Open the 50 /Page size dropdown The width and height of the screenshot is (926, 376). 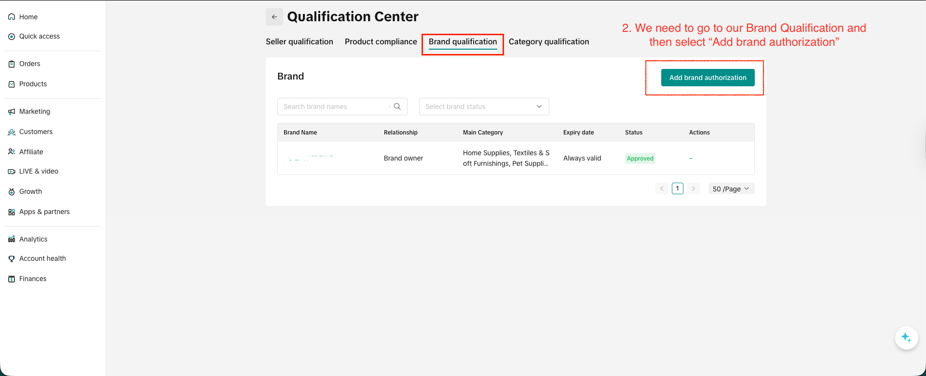731,188
